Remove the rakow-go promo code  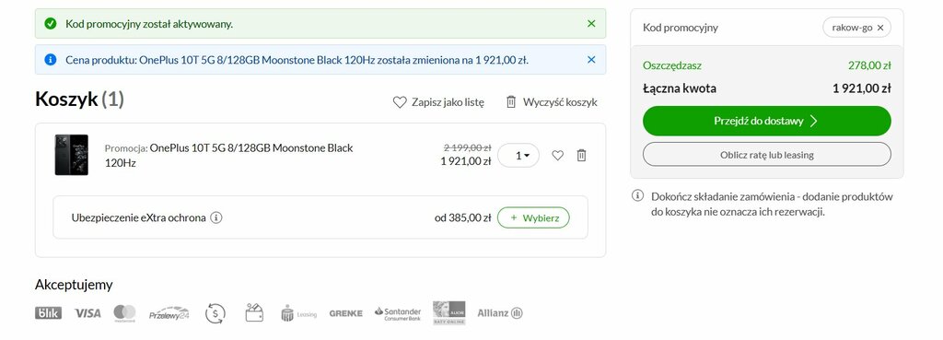pos(880,27)
